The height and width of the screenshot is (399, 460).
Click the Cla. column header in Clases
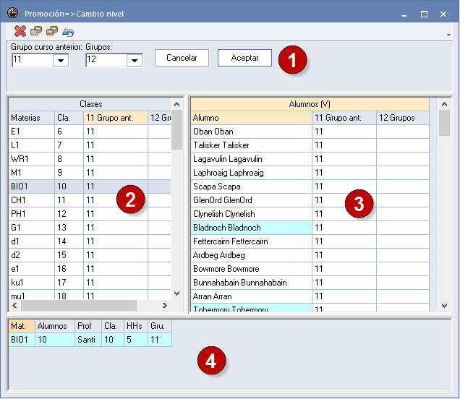coord(69,118)
